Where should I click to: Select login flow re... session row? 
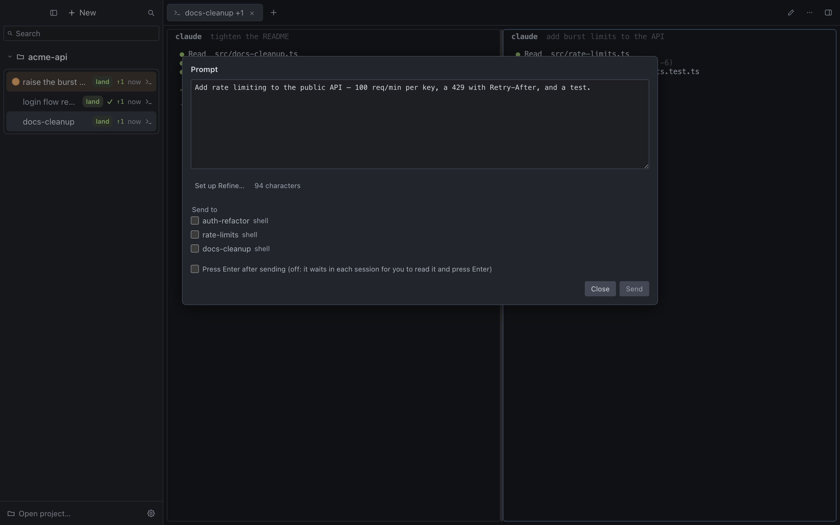click(x=81, y=102)
